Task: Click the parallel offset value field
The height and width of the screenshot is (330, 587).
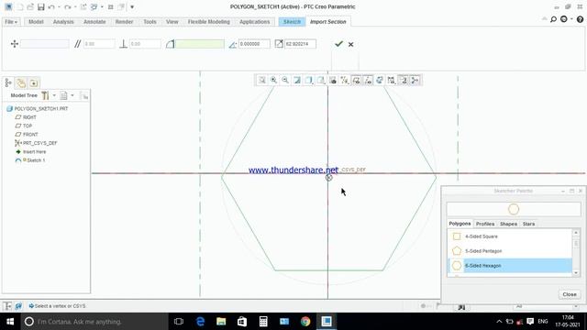Action: (x=99, y=44)
